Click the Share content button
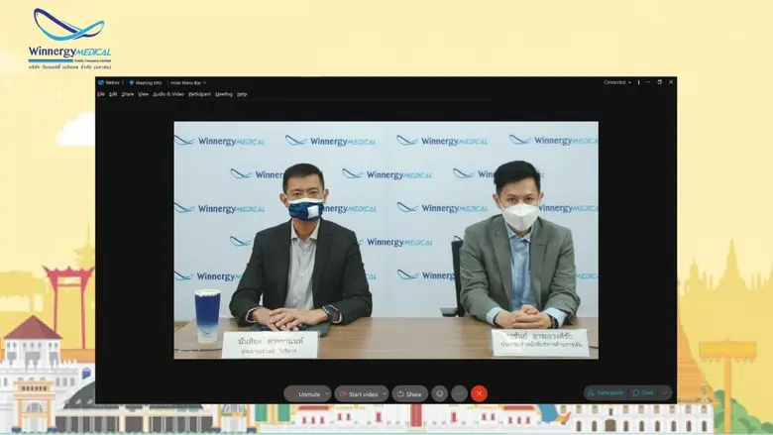 tap(409, 393)
